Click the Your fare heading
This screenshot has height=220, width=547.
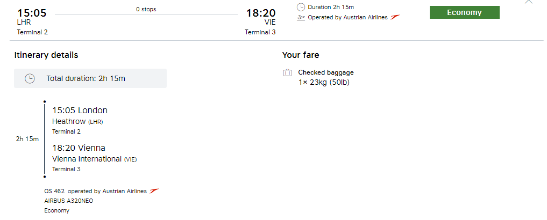point(301,55)
